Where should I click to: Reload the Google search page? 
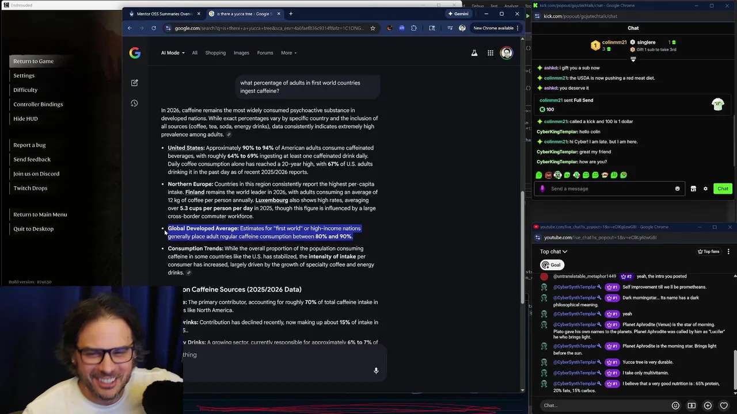[154, 28]
